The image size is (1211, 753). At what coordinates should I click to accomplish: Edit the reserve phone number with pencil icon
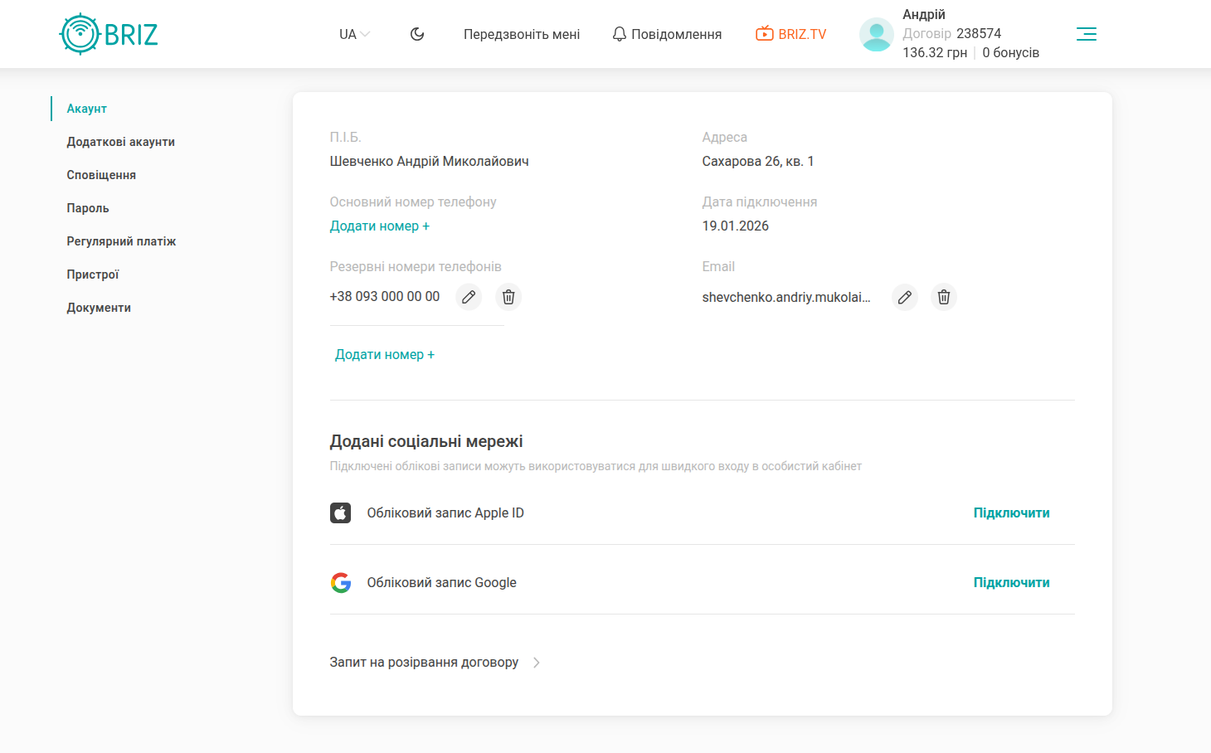click(469, 297)
